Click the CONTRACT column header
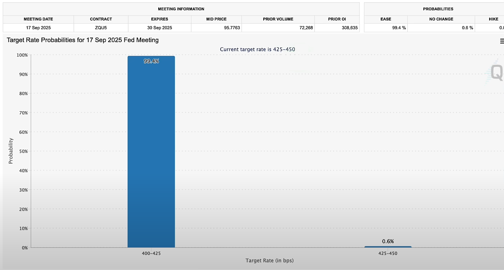 click(x=101, y=19)
